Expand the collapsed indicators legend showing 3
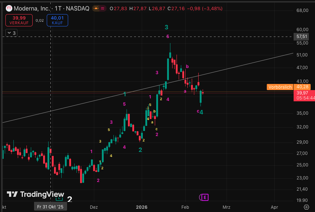Image resolution: width=315 pixels, height=212 pixels. [x=11, y=33]
